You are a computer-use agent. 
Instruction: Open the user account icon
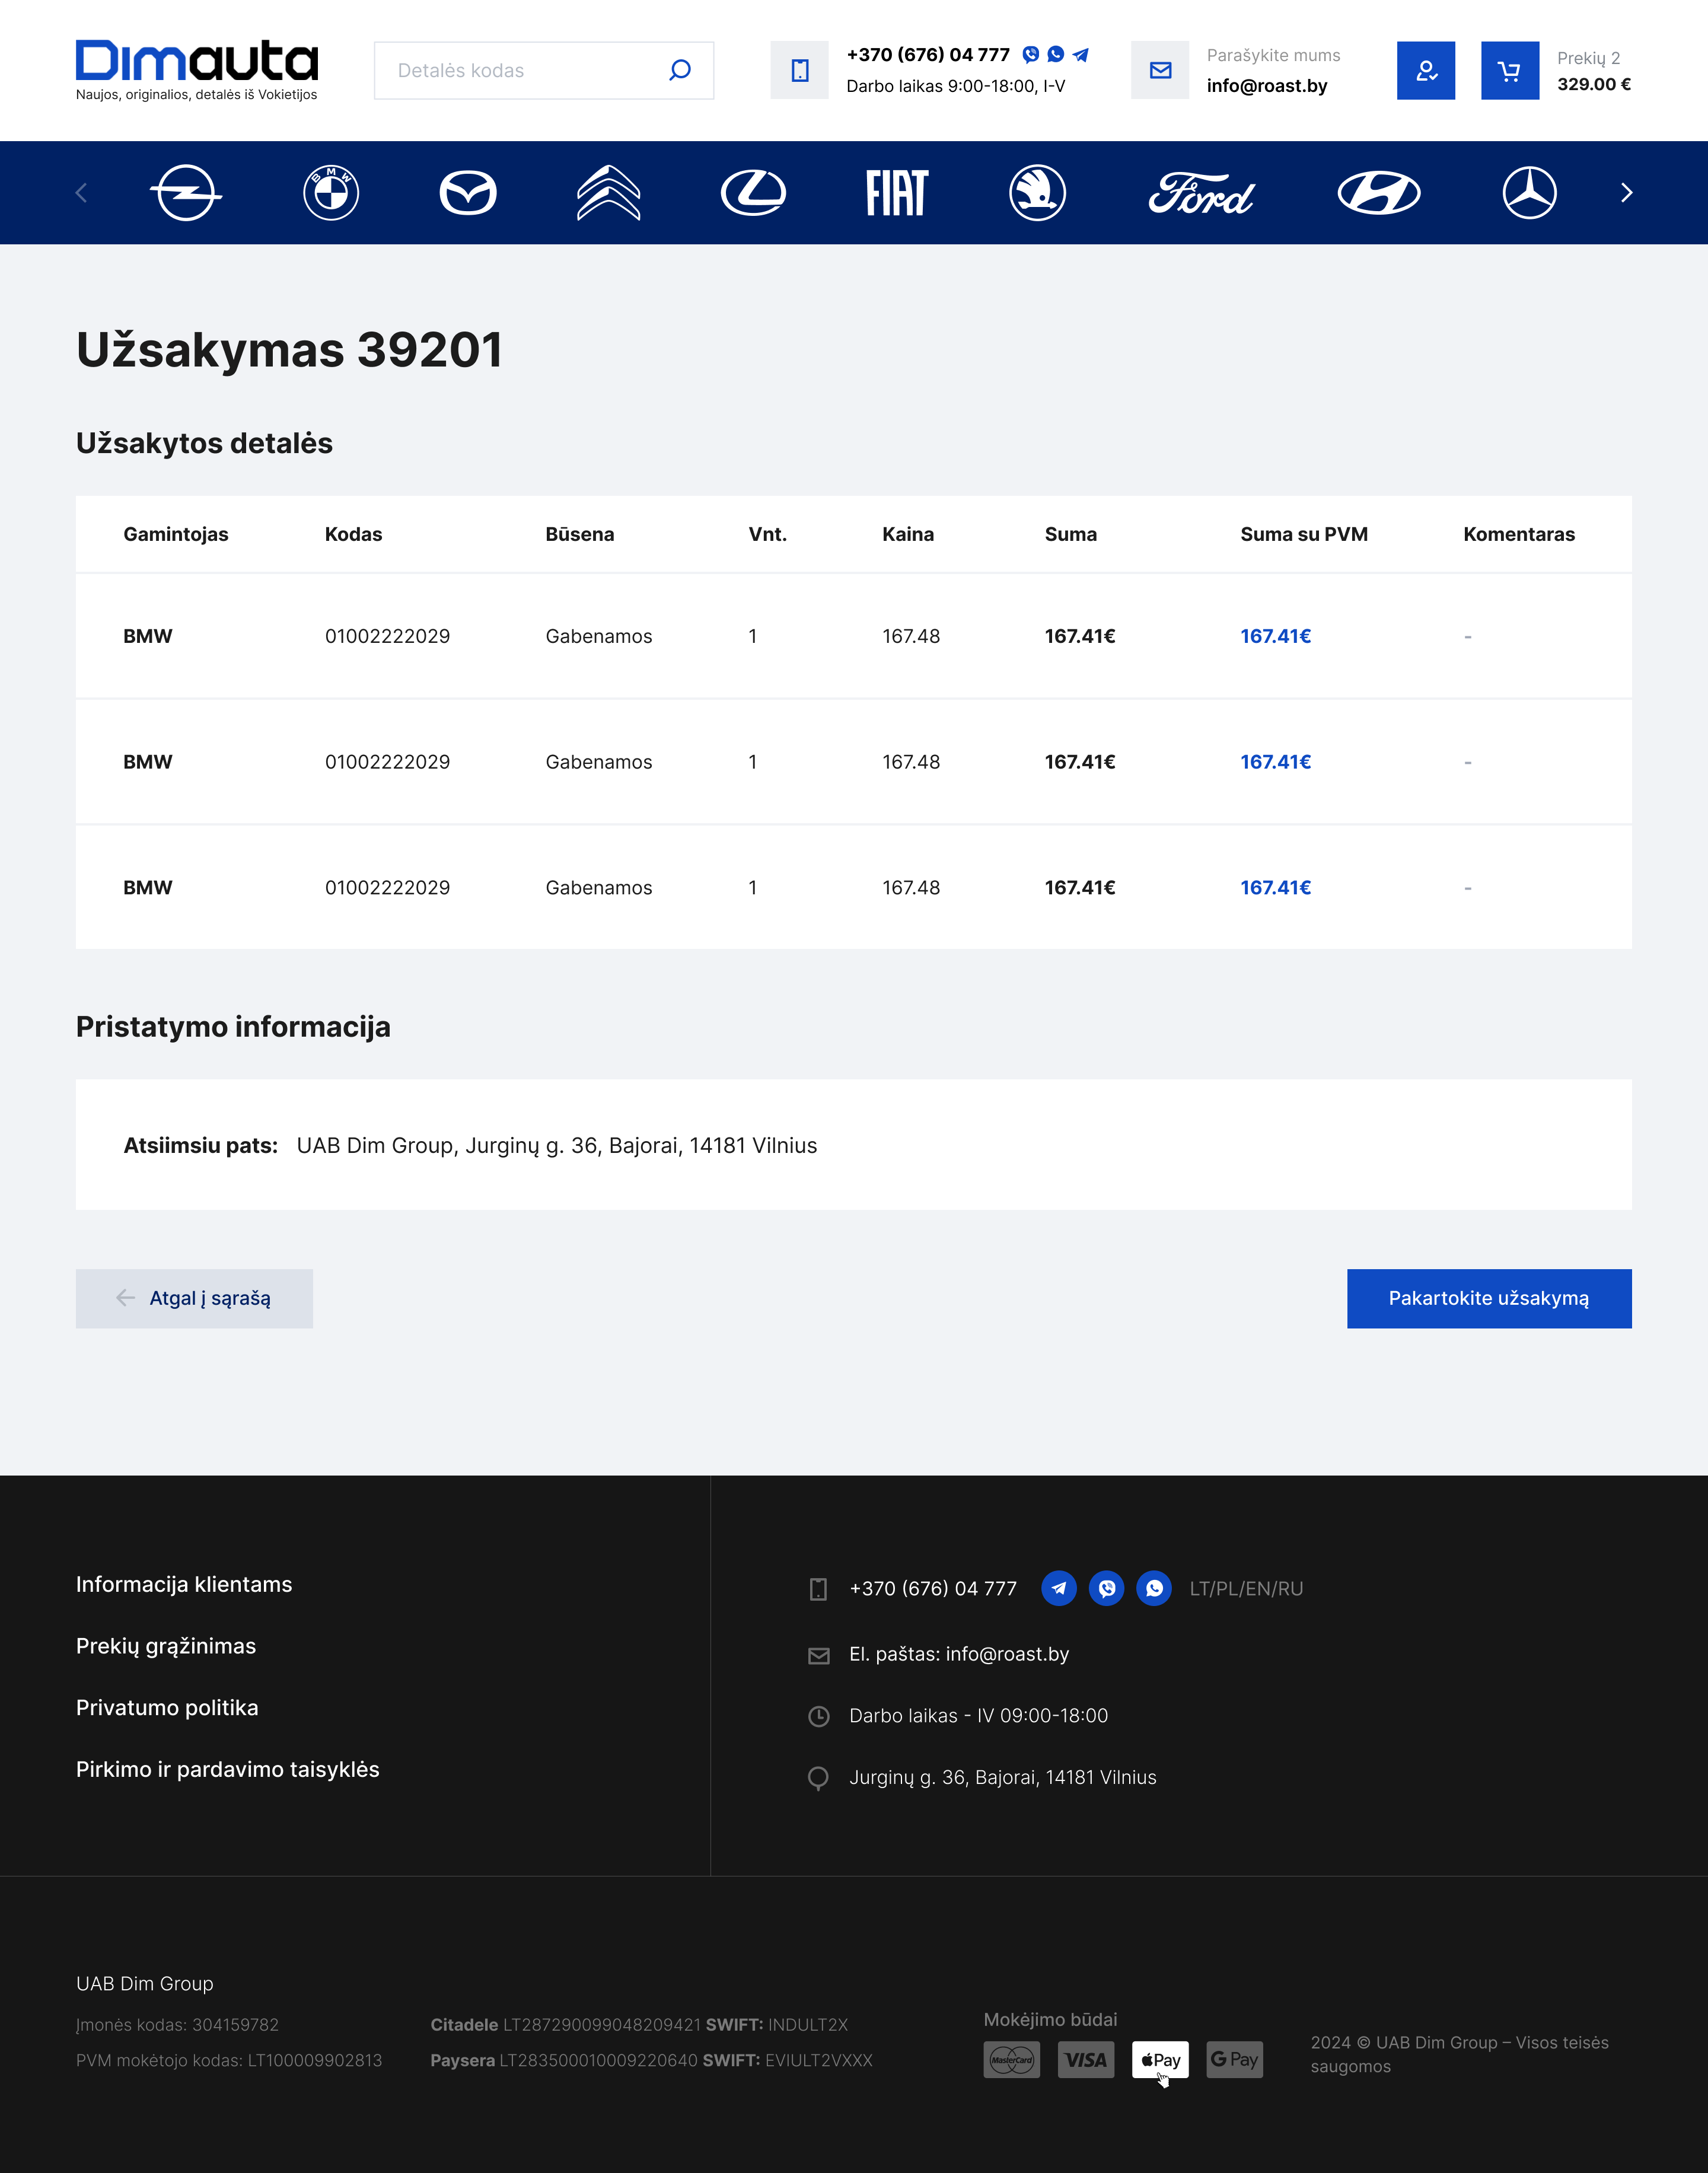[1425, 71]
